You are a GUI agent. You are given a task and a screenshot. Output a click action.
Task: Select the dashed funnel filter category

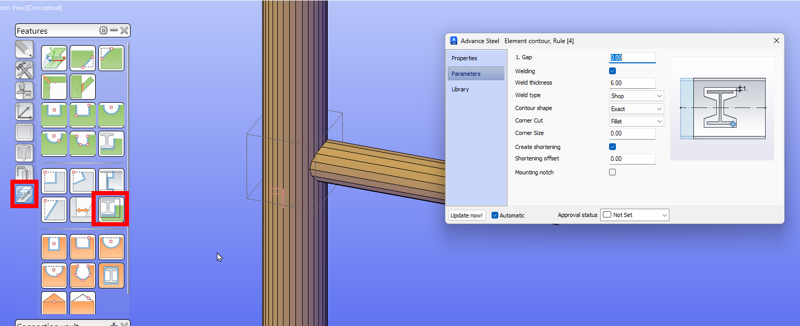tap(24, 153)
